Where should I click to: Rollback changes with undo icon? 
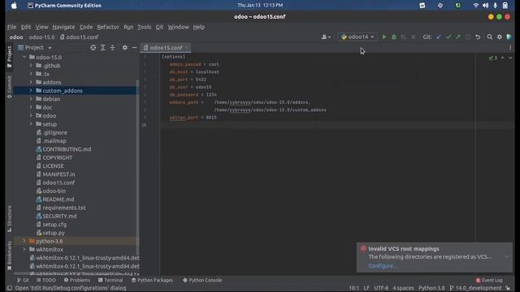[x=478, y=37]
